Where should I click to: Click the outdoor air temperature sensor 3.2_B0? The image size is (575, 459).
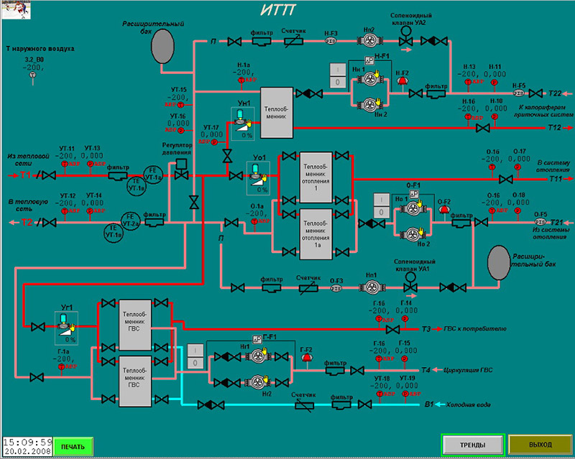[x=32, y=75]
